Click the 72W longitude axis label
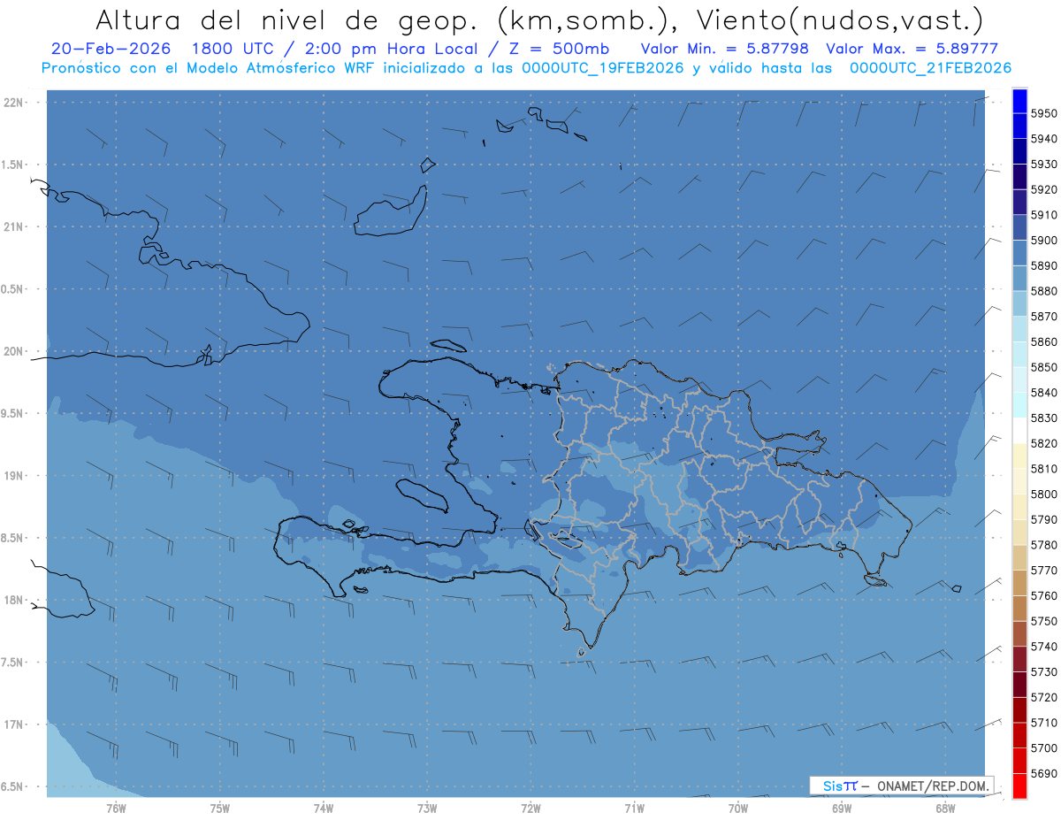This screenshot has height=820, width=1061. (530, 808)
